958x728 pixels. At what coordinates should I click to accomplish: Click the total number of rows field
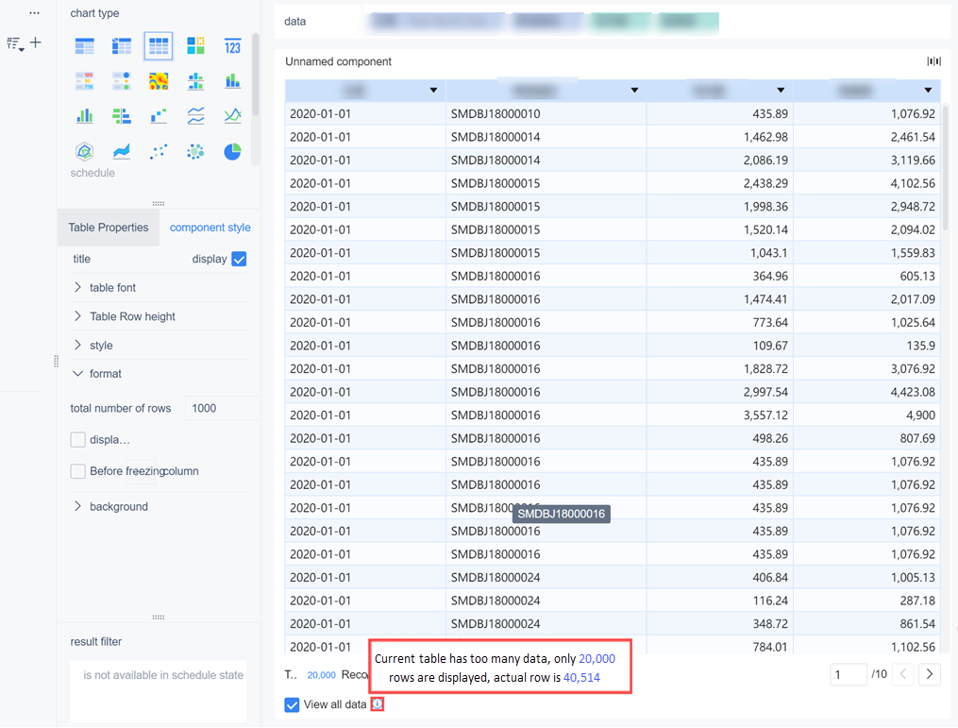coord(223,408)
